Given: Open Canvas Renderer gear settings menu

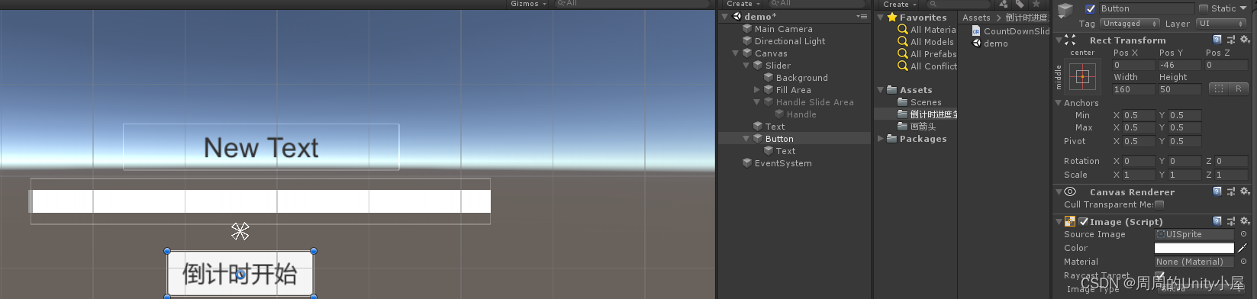Looking at the screenshot, I should click(x=1244, y=191).
